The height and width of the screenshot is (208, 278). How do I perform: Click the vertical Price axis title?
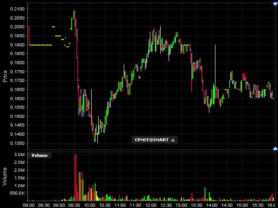tap(5, 76)
